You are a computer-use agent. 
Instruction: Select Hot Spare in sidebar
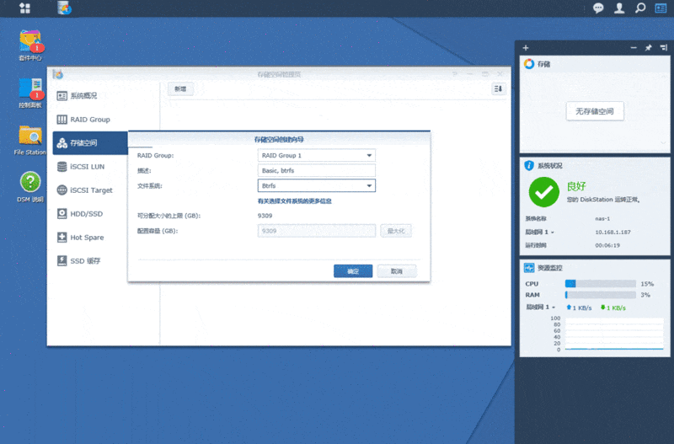click(x=90, y=238)
